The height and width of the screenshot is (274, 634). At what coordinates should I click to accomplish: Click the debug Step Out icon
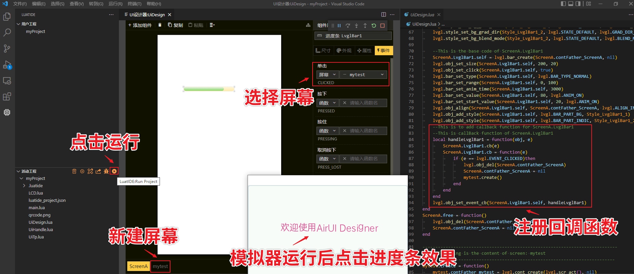365,26
